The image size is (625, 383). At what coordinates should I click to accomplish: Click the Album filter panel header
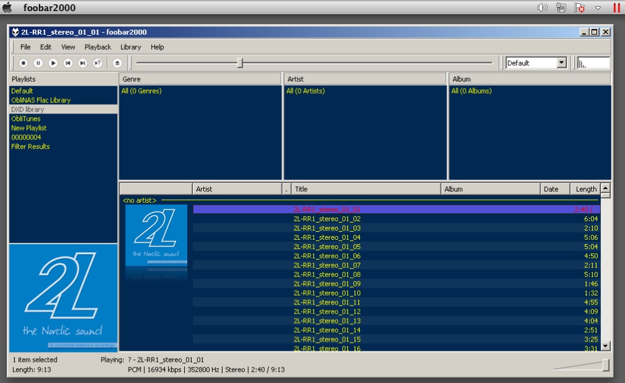[530, 79]
